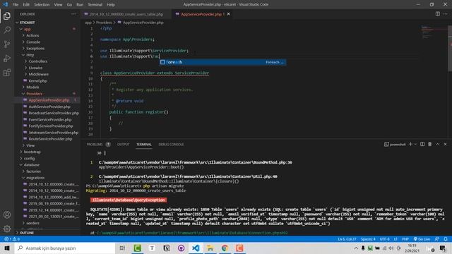The width and height of the screenshot is (452, 254).
Task: Click Ln 6, Col 27 cursor position
Action: click(347, 239)
